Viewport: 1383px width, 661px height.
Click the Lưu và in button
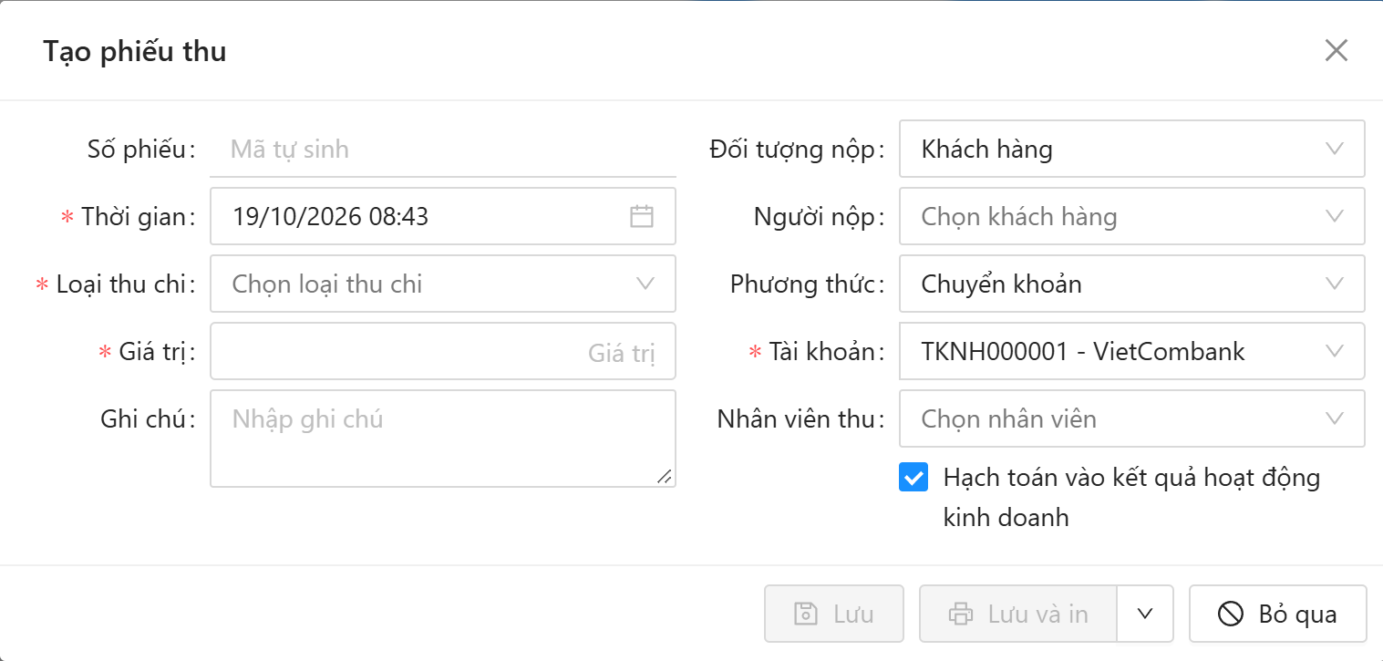pos(1018,614)
